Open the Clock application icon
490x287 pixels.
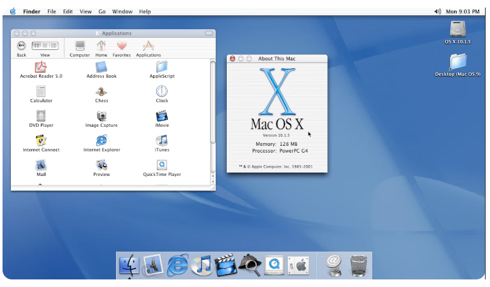point(162,91)
